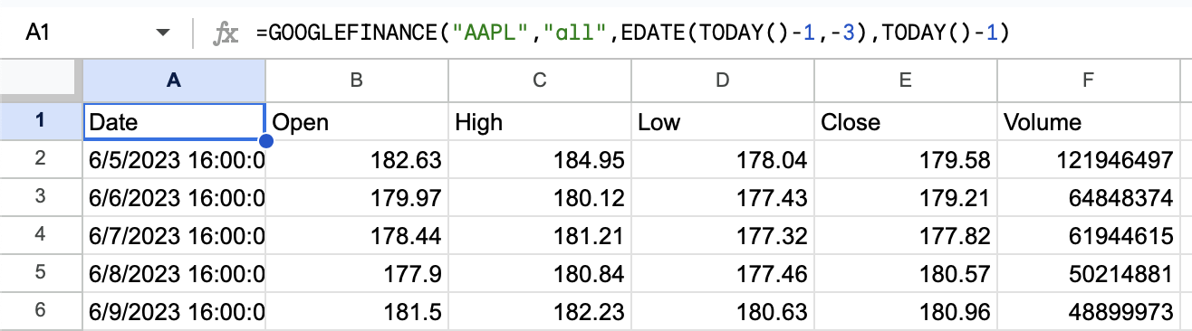The width and height of the screenshot is (1192, 331).
Task: Click Open value 177.9
Action: click(x=357, y=274)
